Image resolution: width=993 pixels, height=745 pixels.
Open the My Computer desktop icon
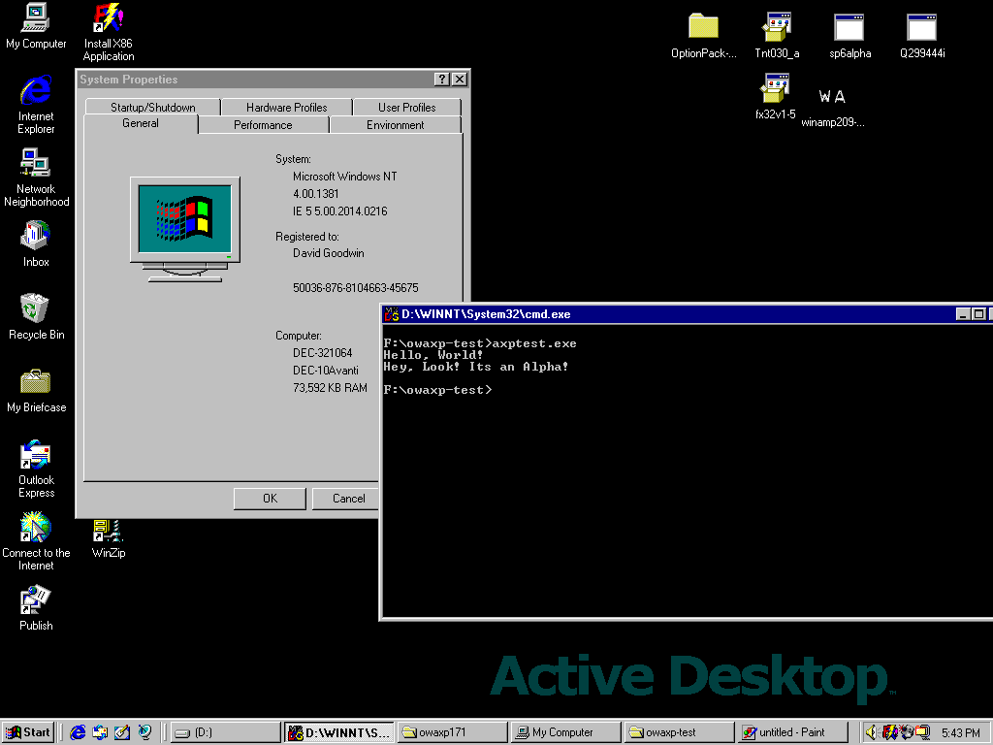tap(36, 25)
